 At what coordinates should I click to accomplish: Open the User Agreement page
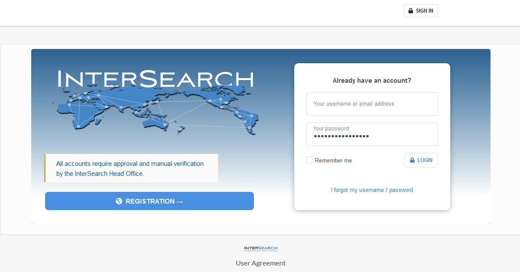click(x=260, y=263)
